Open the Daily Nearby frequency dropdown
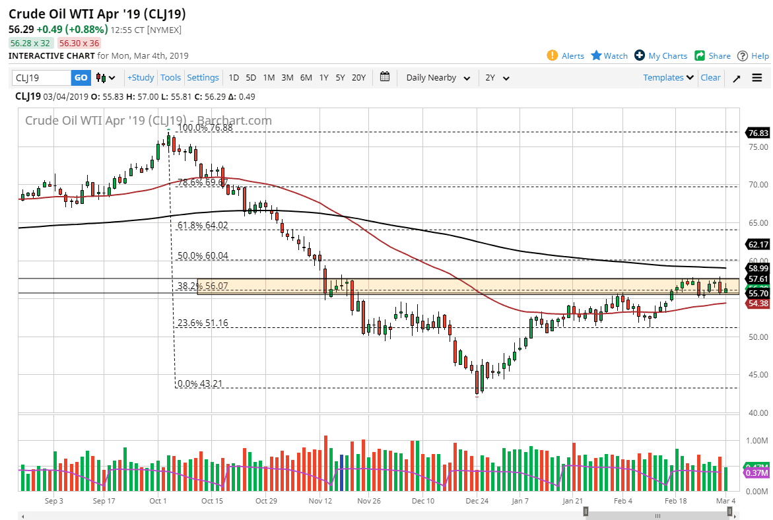The width and height of the screenshot is (773, 520). click(x=436, y=77)
